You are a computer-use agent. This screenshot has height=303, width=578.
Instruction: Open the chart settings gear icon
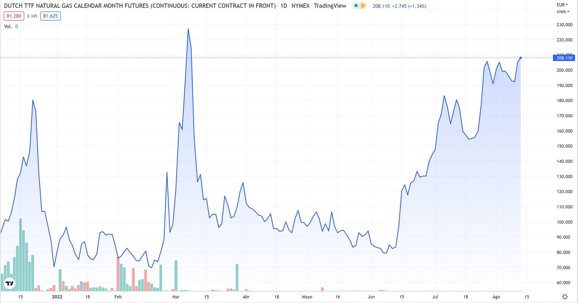[x=565, y=297]
